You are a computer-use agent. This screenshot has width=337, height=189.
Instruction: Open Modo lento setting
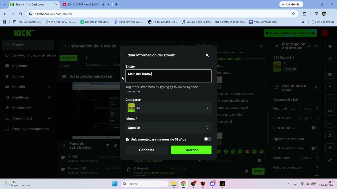[x=296, y=158]
